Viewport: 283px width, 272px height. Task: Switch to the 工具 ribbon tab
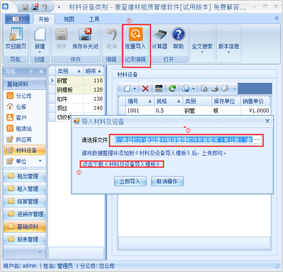pyautogui.click(x=94, y=19)
